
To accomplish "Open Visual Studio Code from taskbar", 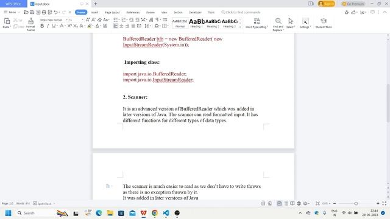I will 166,213.
